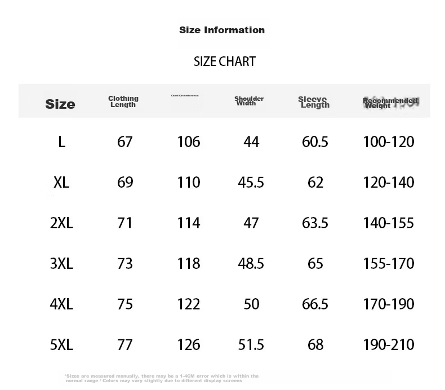Click shoulder width value 45.5
Viewport: 445px width, 390px height.
(251, 183)
